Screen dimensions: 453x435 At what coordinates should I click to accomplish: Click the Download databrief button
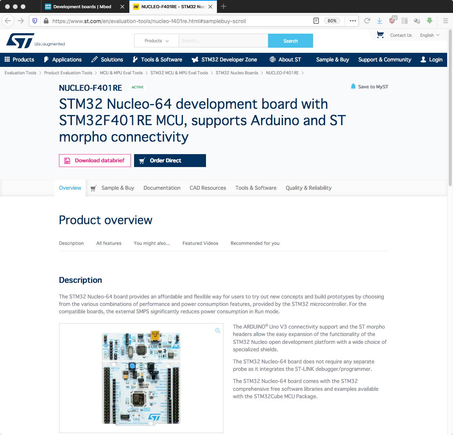click(95, 160)
